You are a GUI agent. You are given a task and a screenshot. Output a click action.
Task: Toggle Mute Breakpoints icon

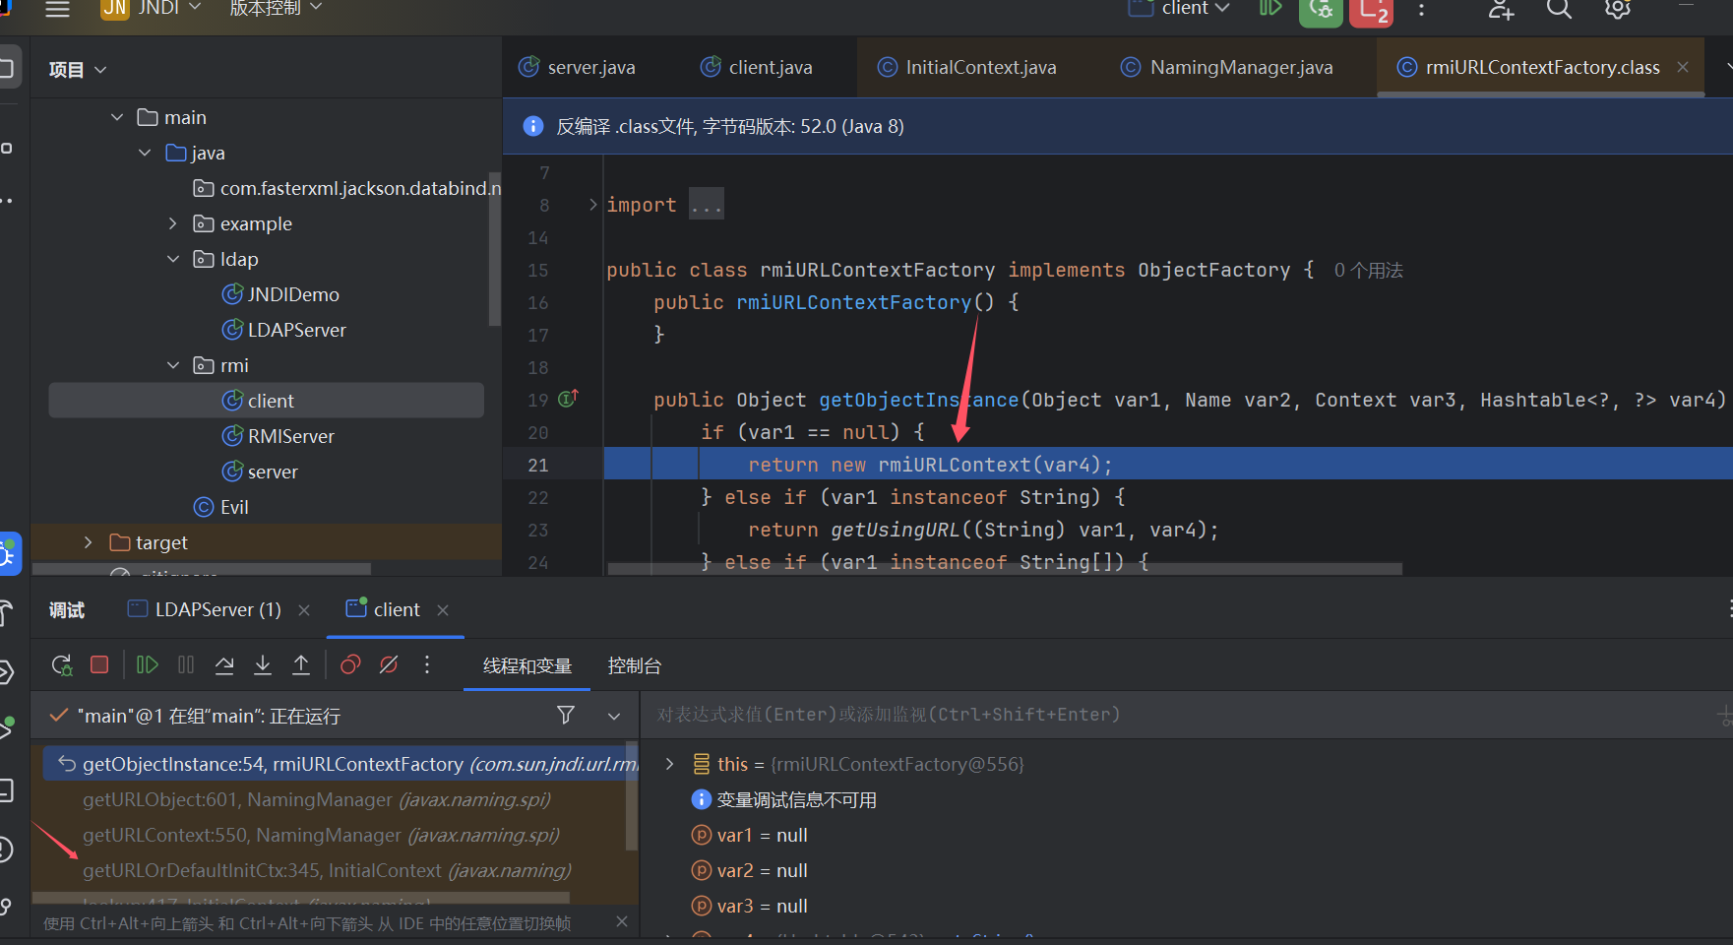[x=389, y=665]
